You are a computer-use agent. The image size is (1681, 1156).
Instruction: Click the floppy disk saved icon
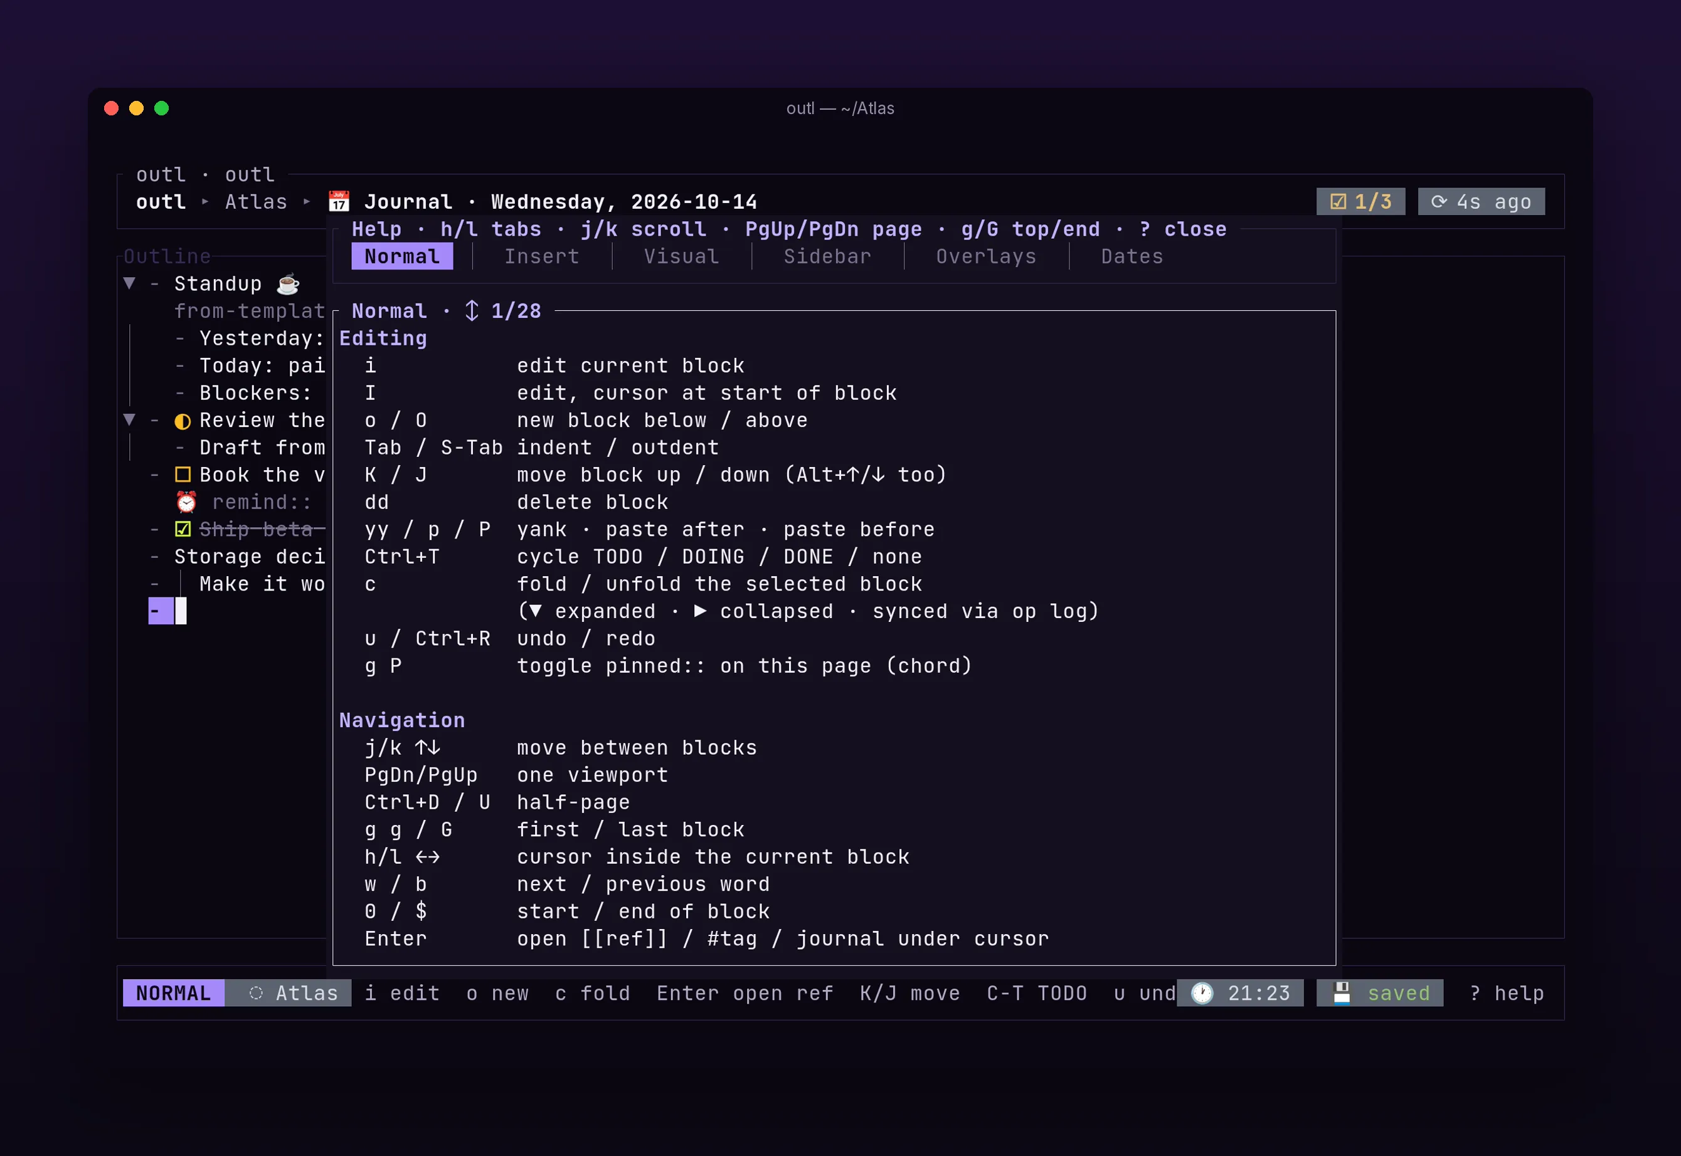[x=1342, y=993]
